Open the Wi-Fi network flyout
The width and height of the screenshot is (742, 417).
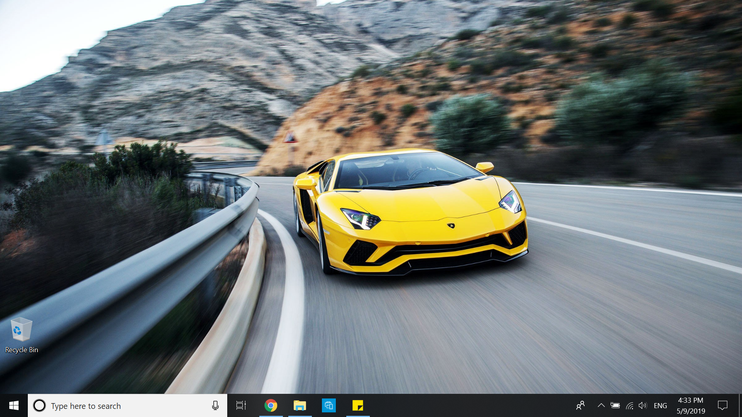tap(630, 405)
